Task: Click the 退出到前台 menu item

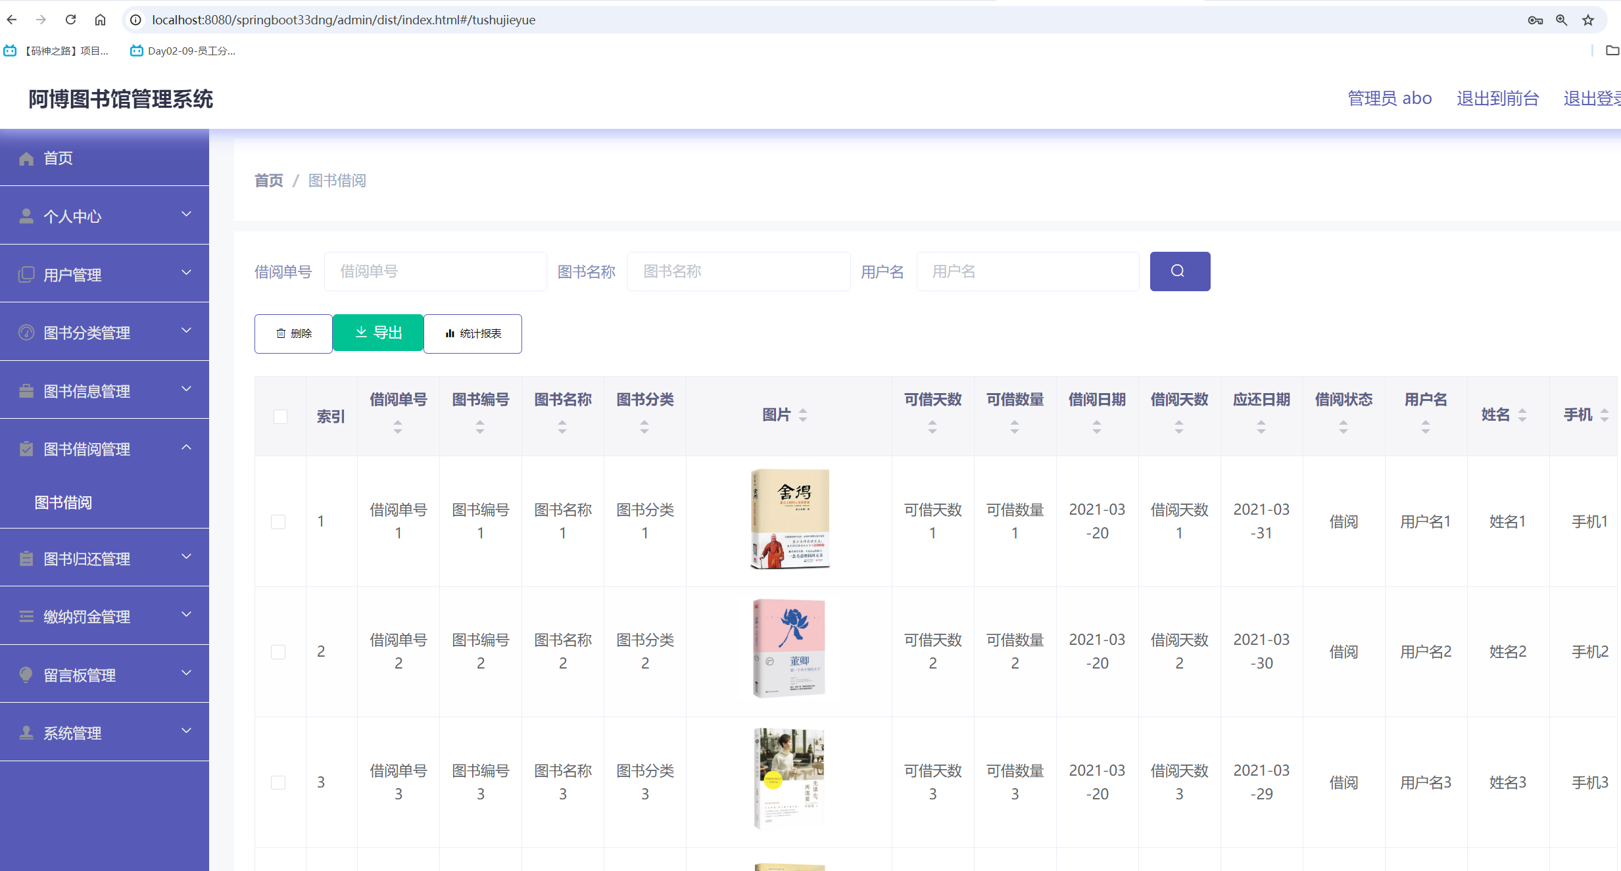Action: pyautogui.click(x=1497, y=98)
